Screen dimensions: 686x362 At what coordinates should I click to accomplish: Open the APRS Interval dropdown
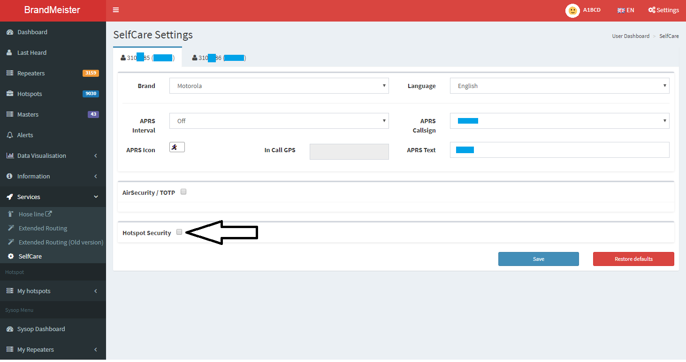click(279, 121)
